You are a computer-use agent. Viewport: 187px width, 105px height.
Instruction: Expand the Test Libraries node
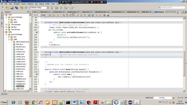click(6, 29)
